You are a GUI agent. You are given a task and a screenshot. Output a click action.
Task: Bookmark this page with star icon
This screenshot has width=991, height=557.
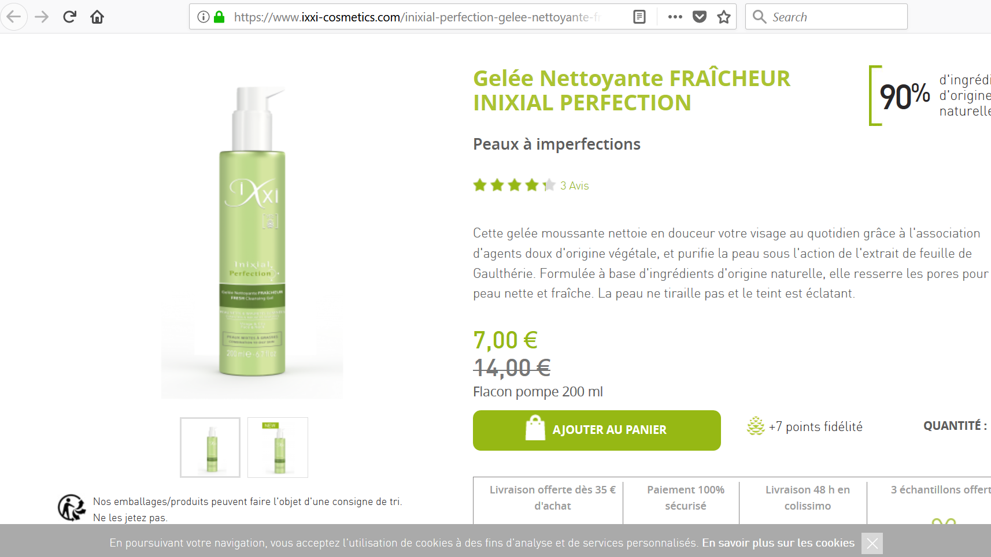724,17
